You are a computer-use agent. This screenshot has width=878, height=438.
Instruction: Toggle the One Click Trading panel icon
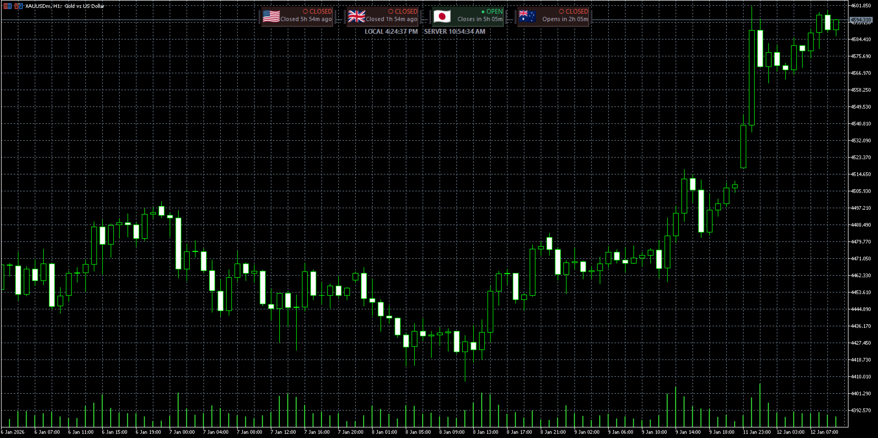click(18, 6)
